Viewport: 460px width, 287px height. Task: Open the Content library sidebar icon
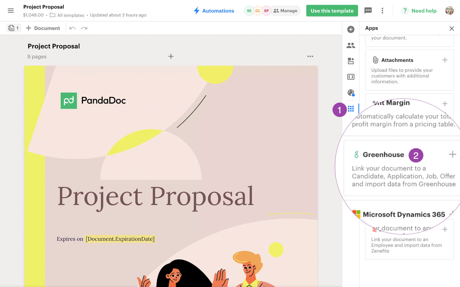(x=351, y=61)
